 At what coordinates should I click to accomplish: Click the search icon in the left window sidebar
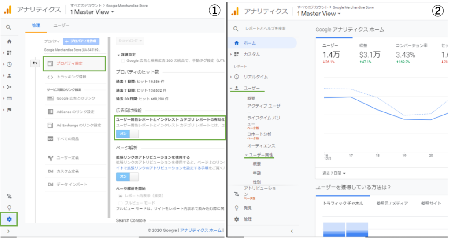tap(9, 27)
